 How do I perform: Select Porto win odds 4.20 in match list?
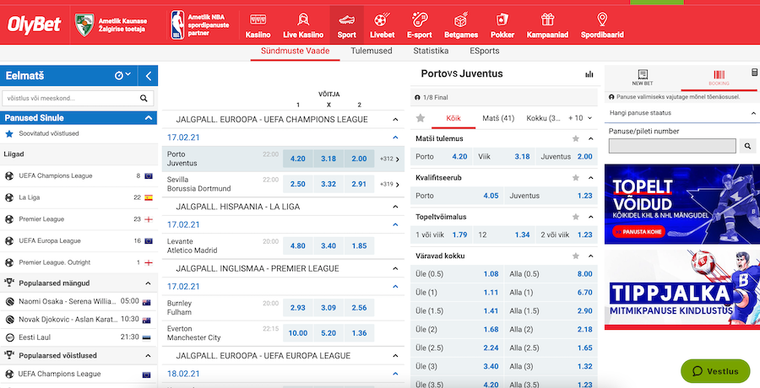pos(297,159)
